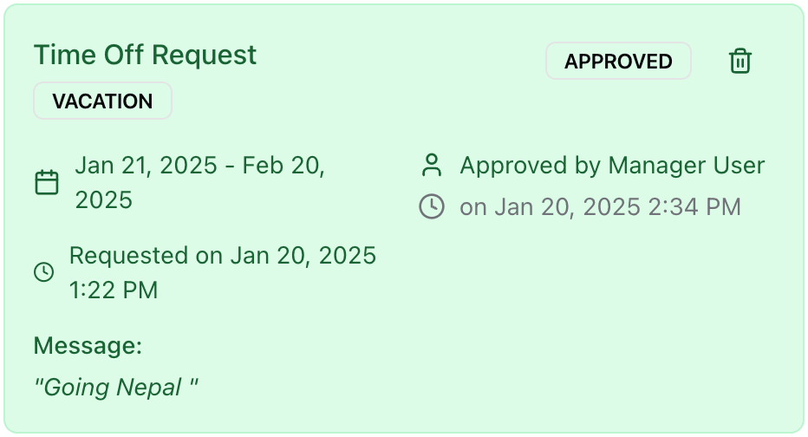The image size is (808, 437).
Task: Click the 2025 end-year text under date range
Action: coord(103,200)
